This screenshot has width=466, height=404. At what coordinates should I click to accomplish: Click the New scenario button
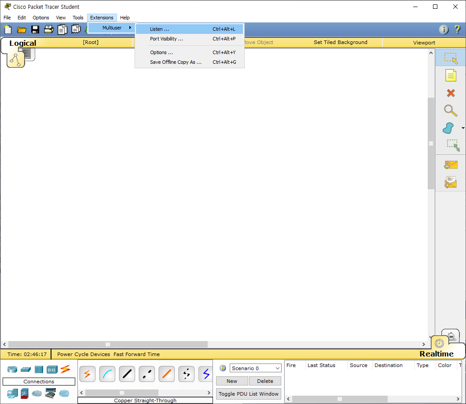click(232, 381)
